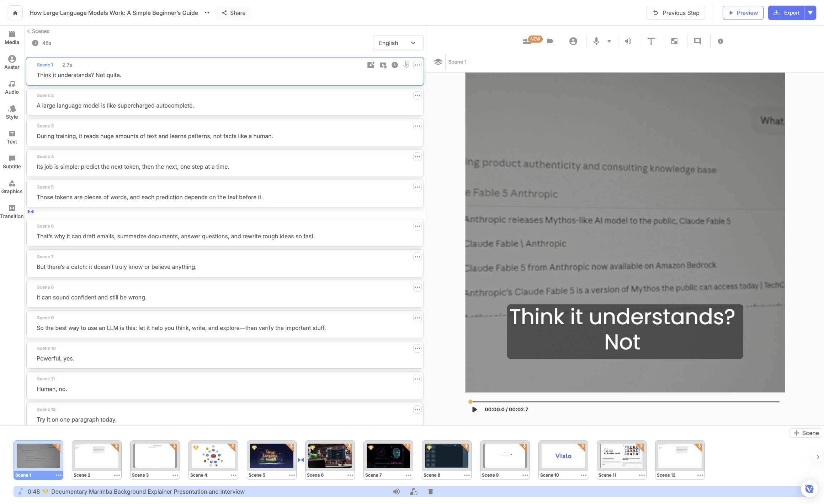
Task: Open the Audio panel in sidebar
Action: 12,87
